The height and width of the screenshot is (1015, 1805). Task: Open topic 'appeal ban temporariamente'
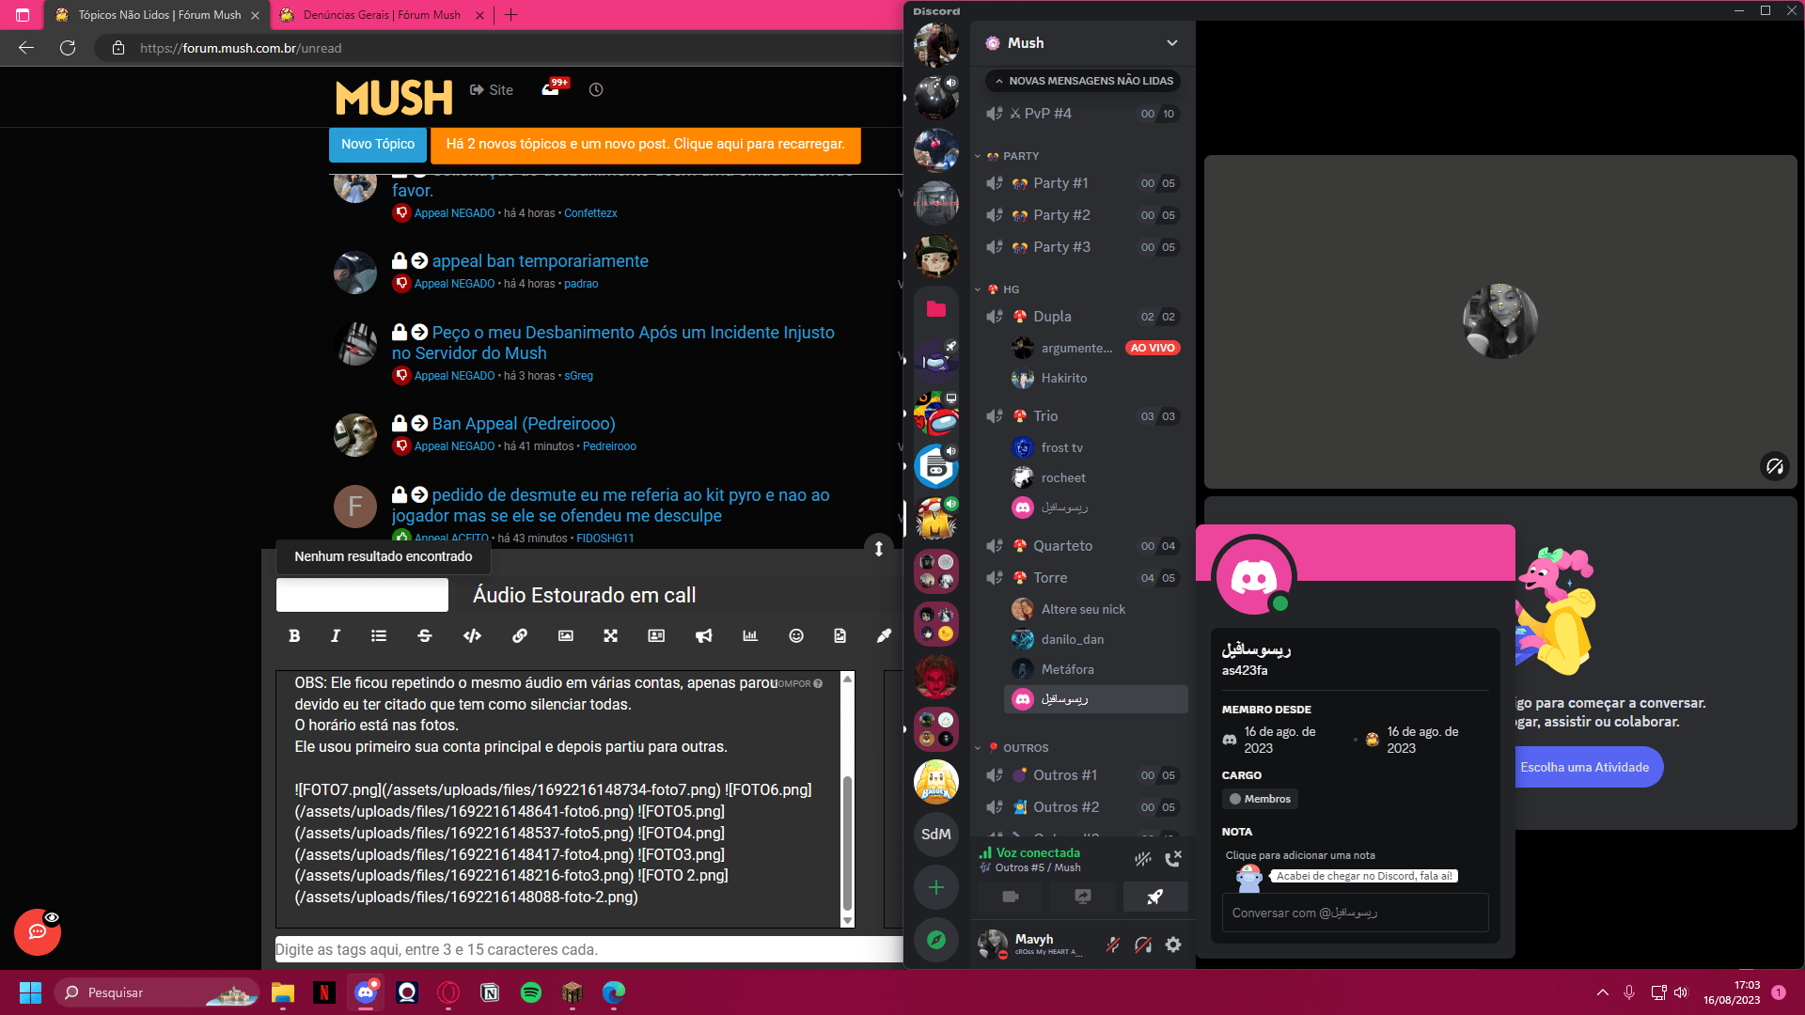coord(541,261)
